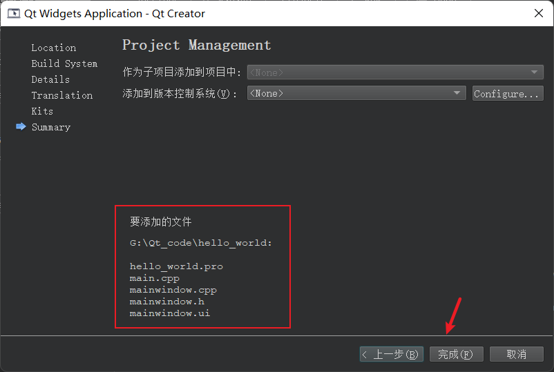Click the Qt Creator window title icon
Screen dimensions: 554x372
click(x=14, y=13)
